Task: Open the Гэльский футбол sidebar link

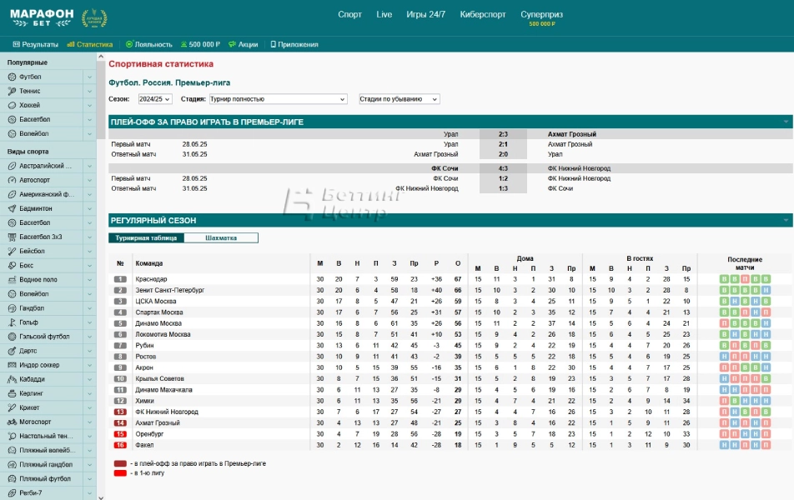Action: click(44, 337)
